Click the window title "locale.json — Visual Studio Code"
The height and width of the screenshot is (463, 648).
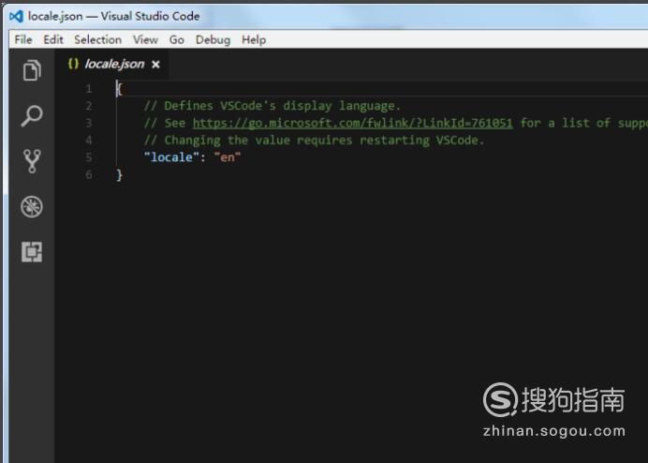(113, 16)
